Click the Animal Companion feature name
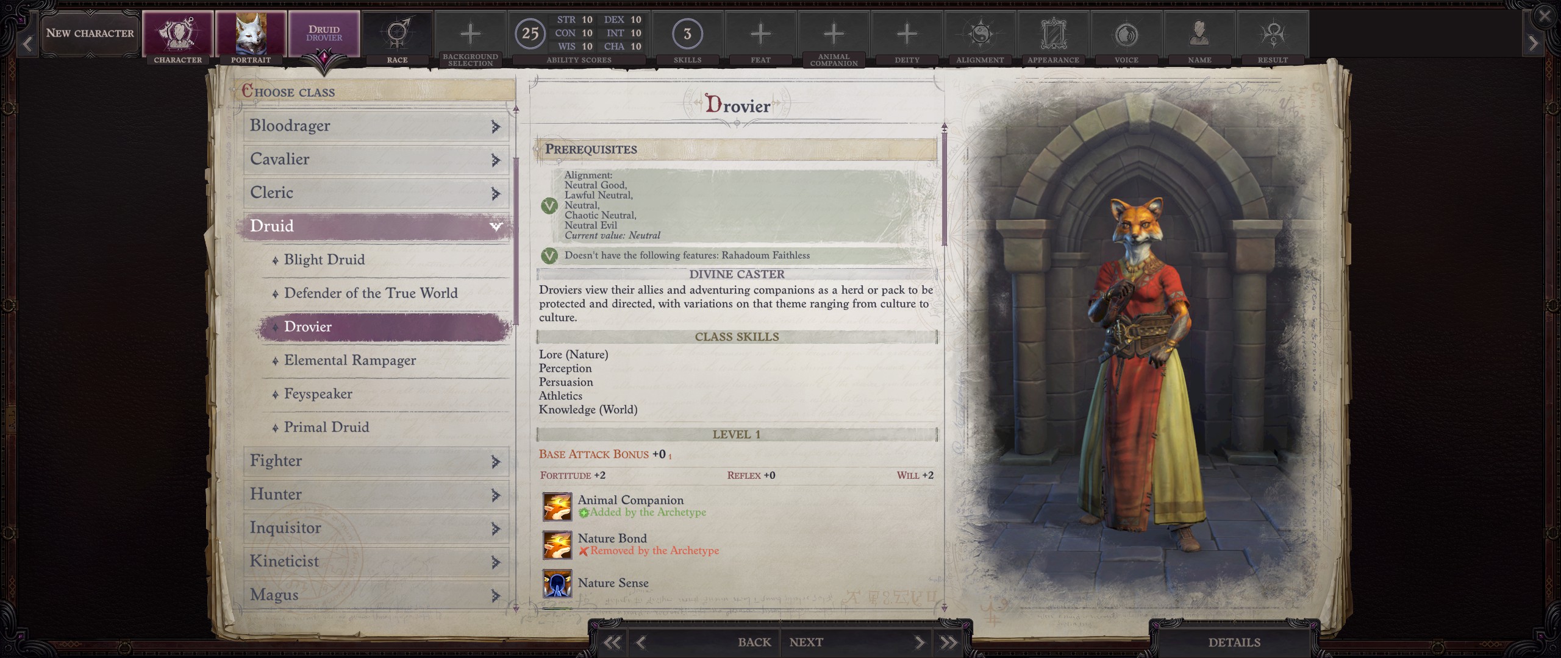 (630, 500)
